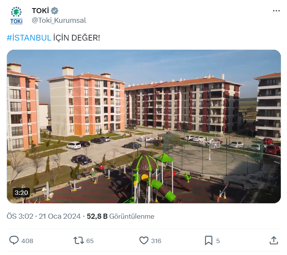Open the ÖS 3:02 · 21 Oca 2024 timestamp
The height and width of the screenshot is (255, 287).
(x=43, y=216)
